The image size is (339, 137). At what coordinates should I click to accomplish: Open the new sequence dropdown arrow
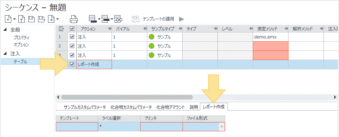point(14,19)
